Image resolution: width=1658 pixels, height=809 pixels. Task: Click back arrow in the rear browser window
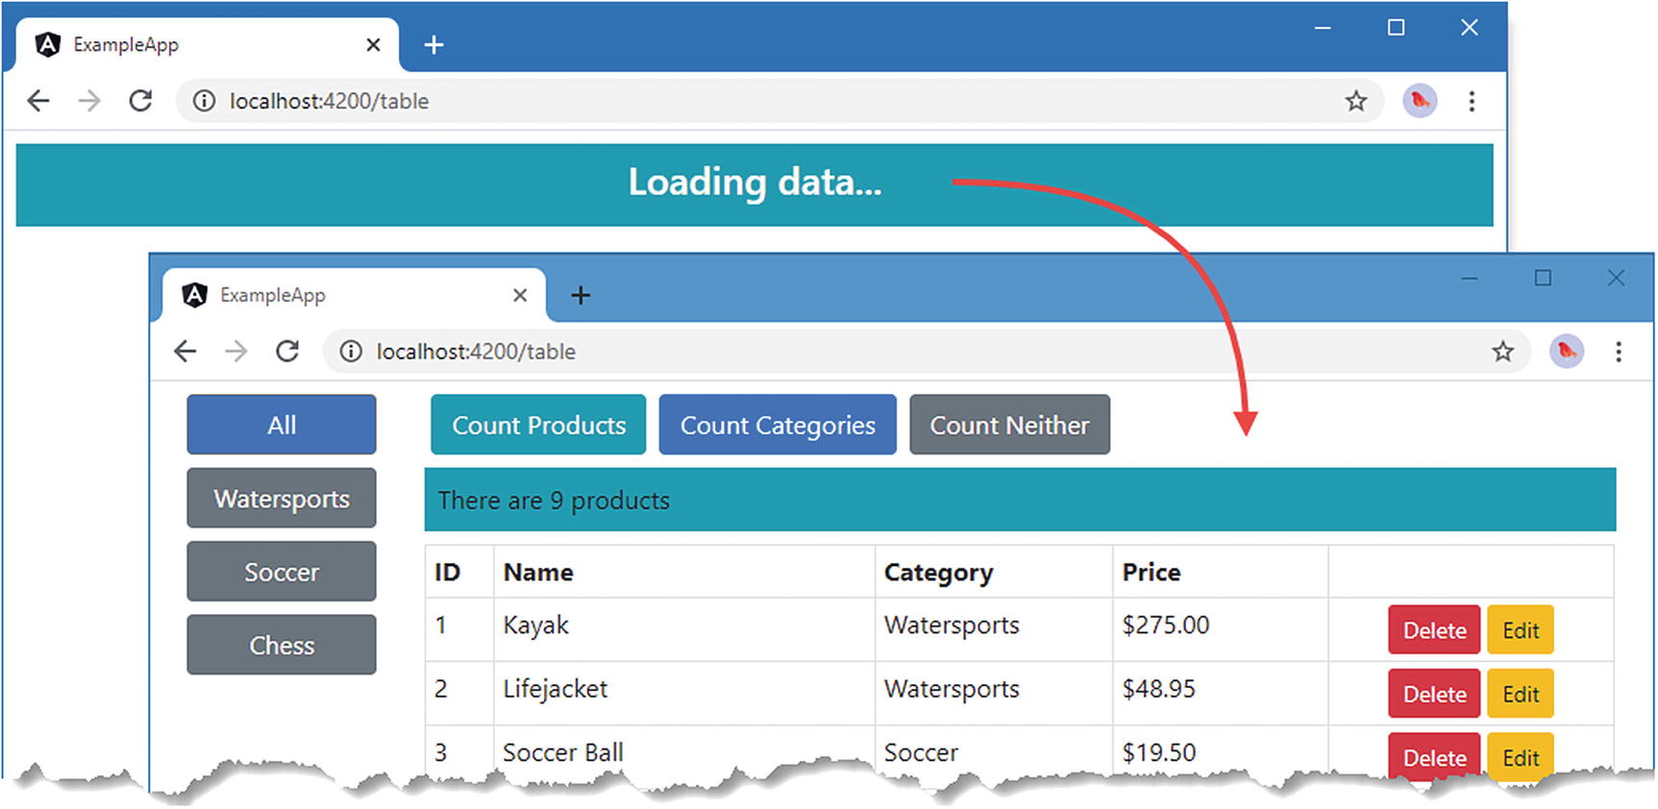pos(38,101)
